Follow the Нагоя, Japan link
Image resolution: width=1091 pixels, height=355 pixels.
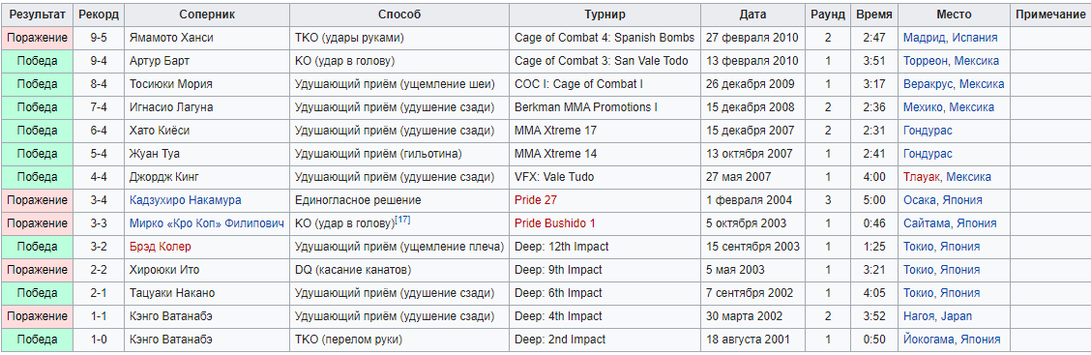coord(937,316)
